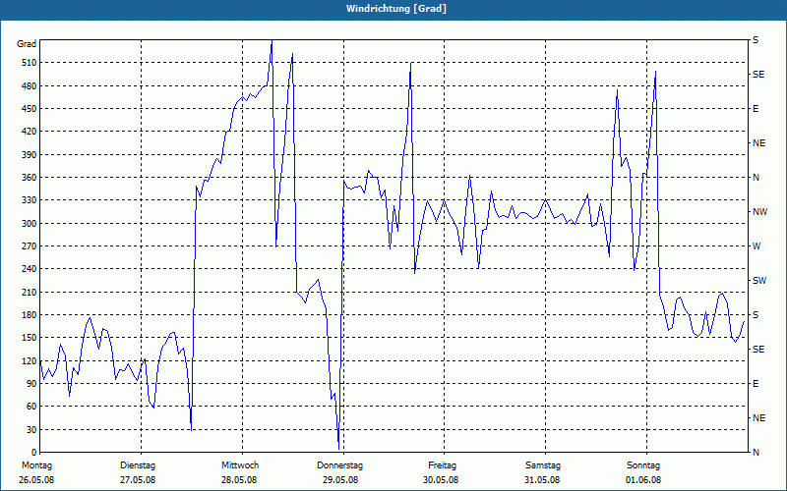Select the N compass label beside the 360 gridline
The width and height of the screenshot is (787, 491).
point(756,178)
